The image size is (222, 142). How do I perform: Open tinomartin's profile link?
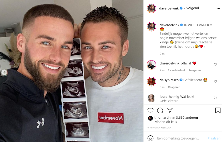[x=162, y=118]
